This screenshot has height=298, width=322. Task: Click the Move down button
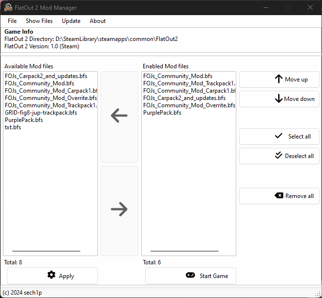(279, 99)
